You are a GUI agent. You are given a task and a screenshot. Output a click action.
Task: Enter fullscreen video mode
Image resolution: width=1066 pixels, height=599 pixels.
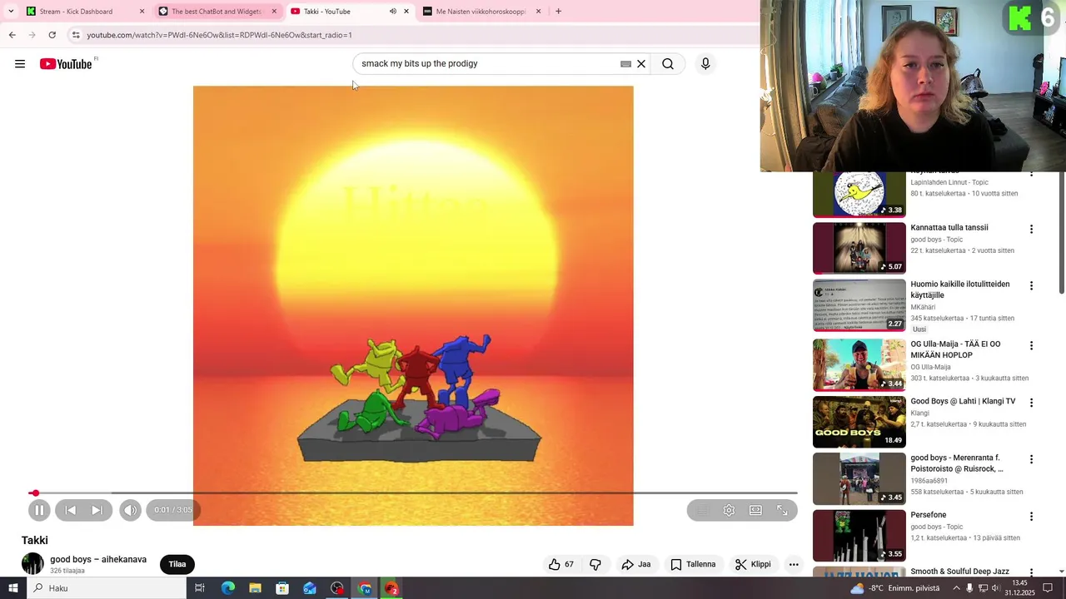(782, 510)
